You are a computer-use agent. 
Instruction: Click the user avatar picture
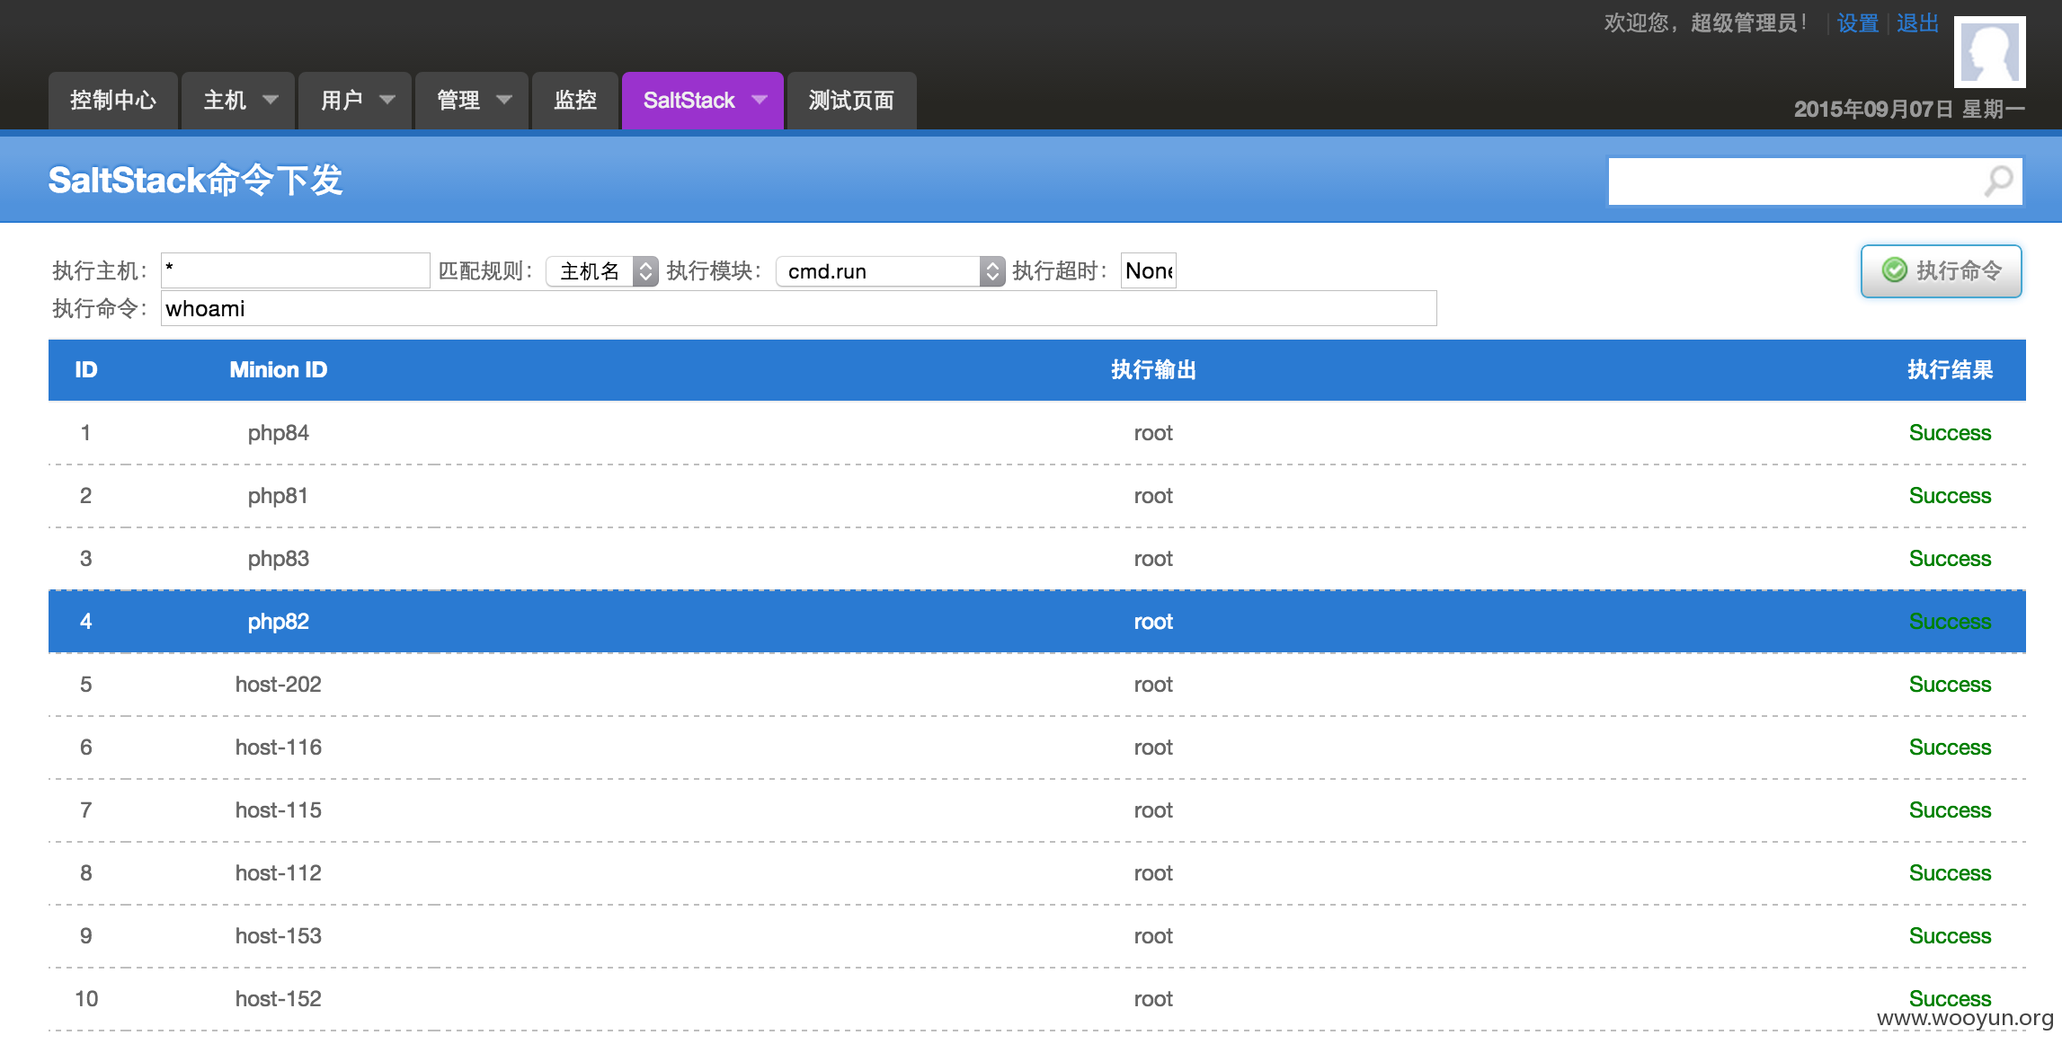tap(1989, 52)
